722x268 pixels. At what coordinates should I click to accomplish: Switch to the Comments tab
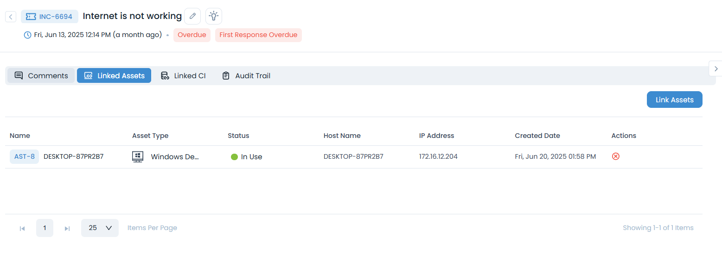point(41,76)
